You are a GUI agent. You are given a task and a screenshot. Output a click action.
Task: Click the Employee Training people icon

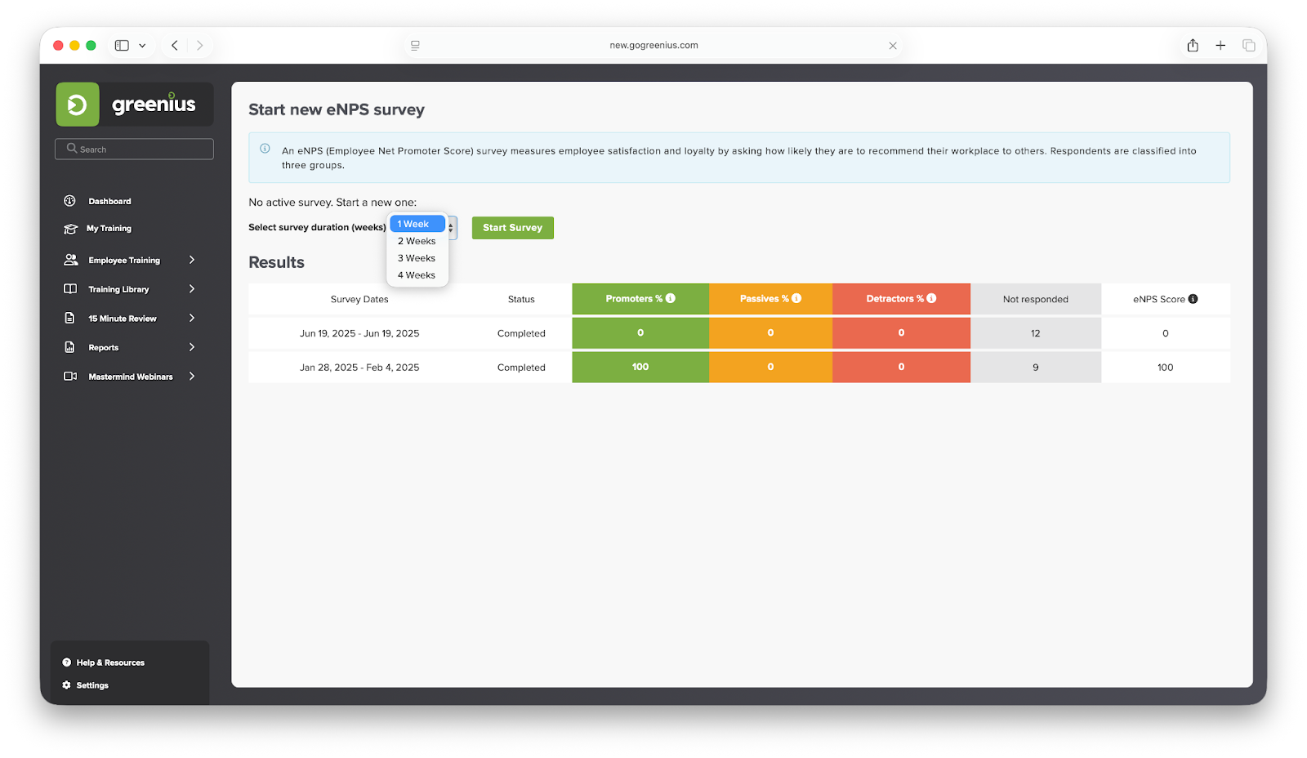coord(71,260)
